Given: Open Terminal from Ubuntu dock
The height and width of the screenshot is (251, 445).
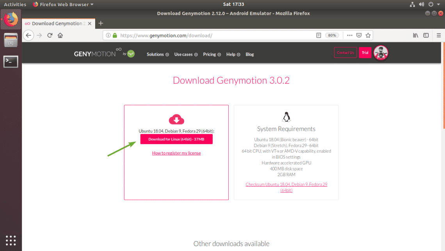Looking at the screenshot, I should (x=11, y=61).
